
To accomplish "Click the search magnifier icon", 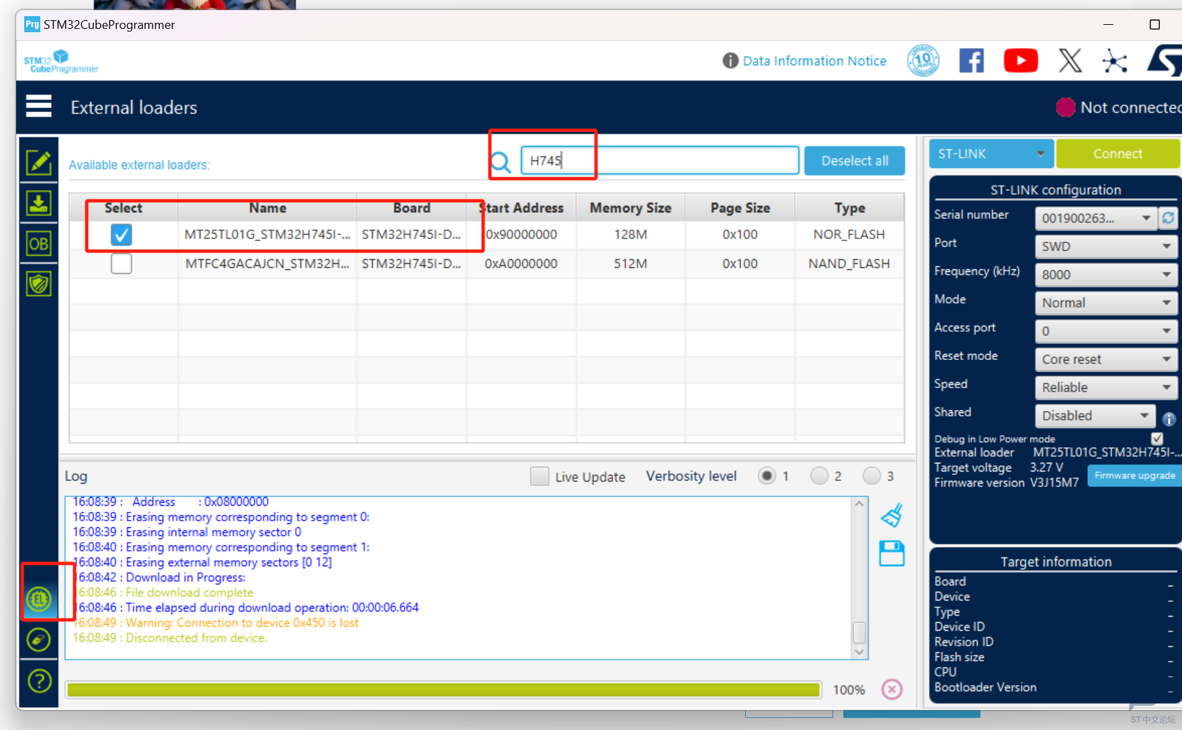I will click(x=501, y=162).
